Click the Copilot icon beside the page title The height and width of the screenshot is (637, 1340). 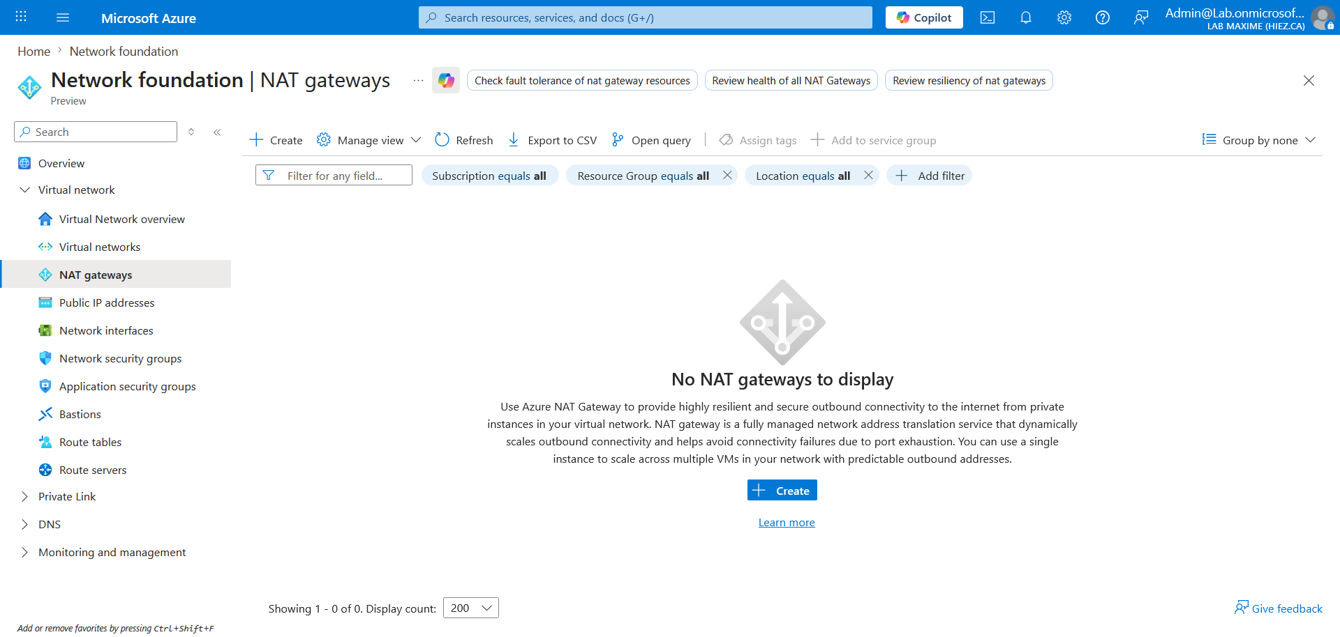(x=446, y=80)
